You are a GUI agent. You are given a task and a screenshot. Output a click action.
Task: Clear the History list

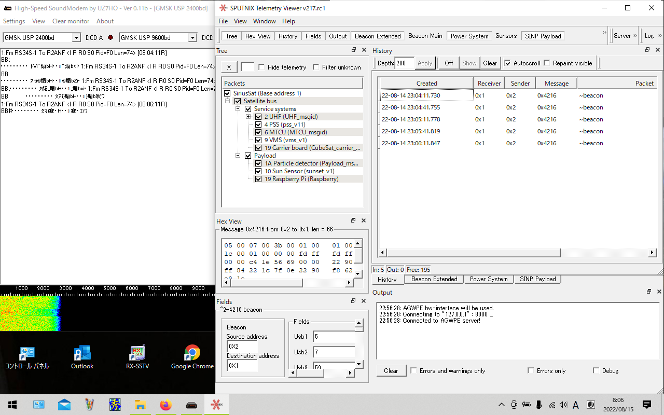[490, 63]
